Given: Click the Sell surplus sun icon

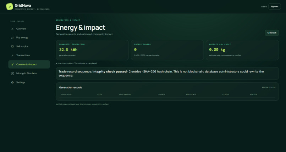Looking at the screenshot, I should click(12, 47).
